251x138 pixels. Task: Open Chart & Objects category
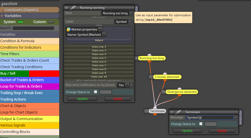click(x=29, y=106)
